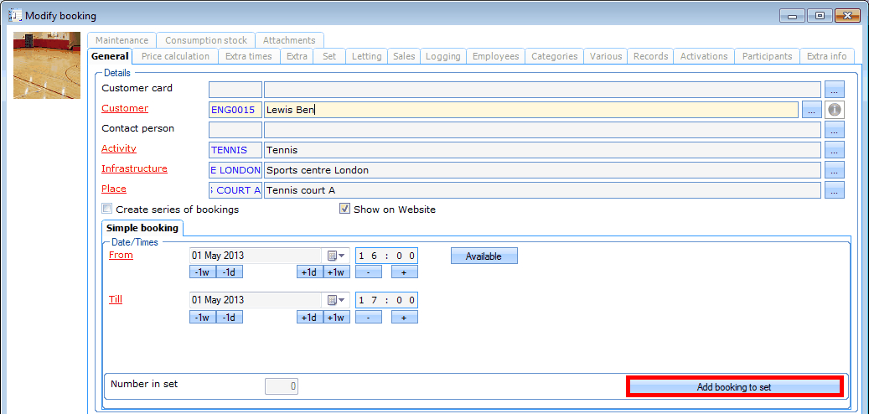Viewport: 869px width, 414px height.
Task: Open the Participants tab
Action: (x=766, y=56)
